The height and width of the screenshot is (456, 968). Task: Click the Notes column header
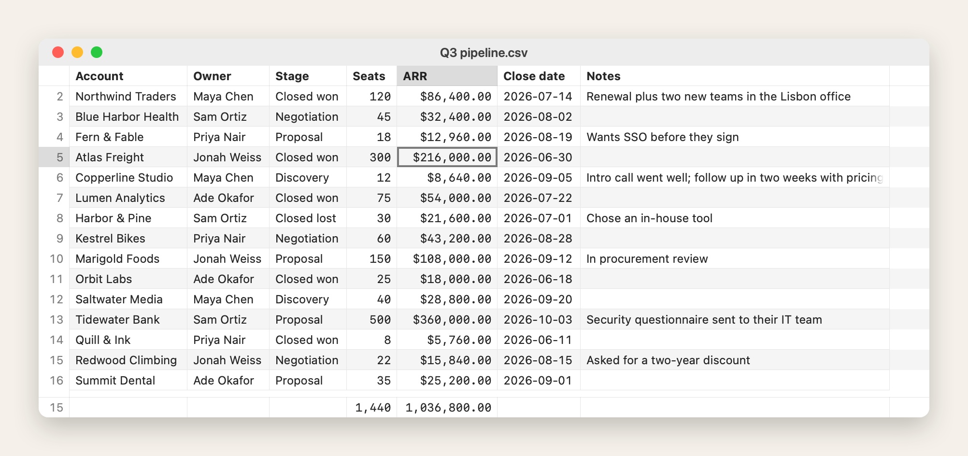point(735,76)
